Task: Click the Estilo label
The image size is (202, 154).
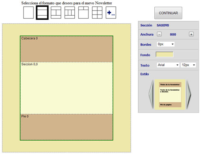Action: [x=145, y=74]
